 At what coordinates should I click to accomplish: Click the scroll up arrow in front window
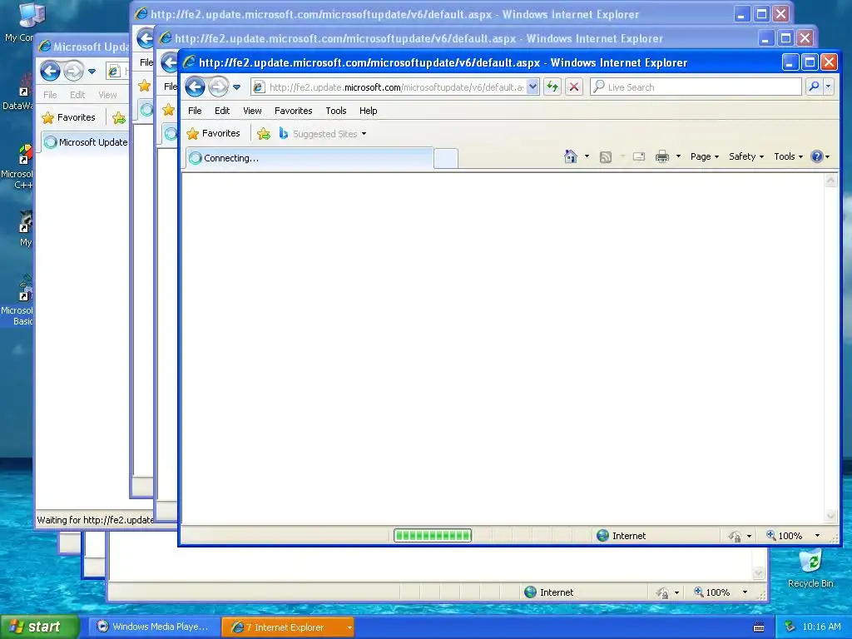point(830,181)
